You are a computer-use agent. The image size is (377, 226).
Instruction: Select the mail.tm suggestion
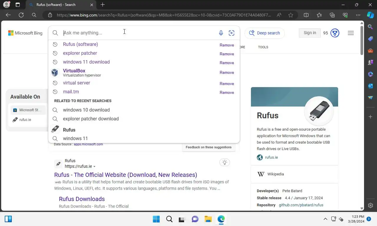point(71,92)
